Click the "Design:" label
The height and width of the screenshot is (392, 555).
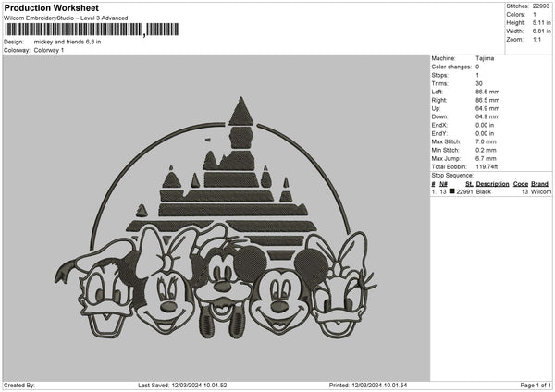coord(14,42)
